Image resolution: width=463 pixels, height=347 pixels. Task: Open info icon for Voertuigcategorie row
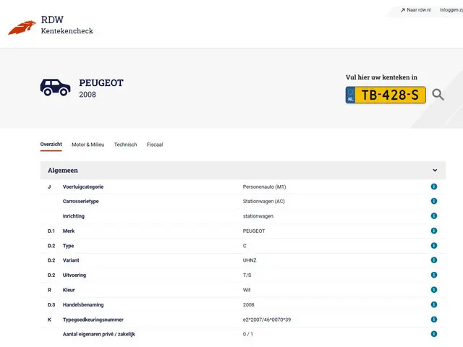434,187
